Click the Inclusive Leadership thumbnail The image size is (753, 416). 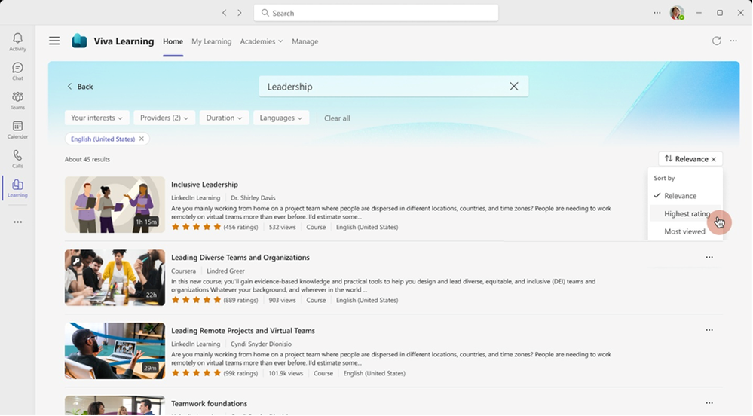115,205
